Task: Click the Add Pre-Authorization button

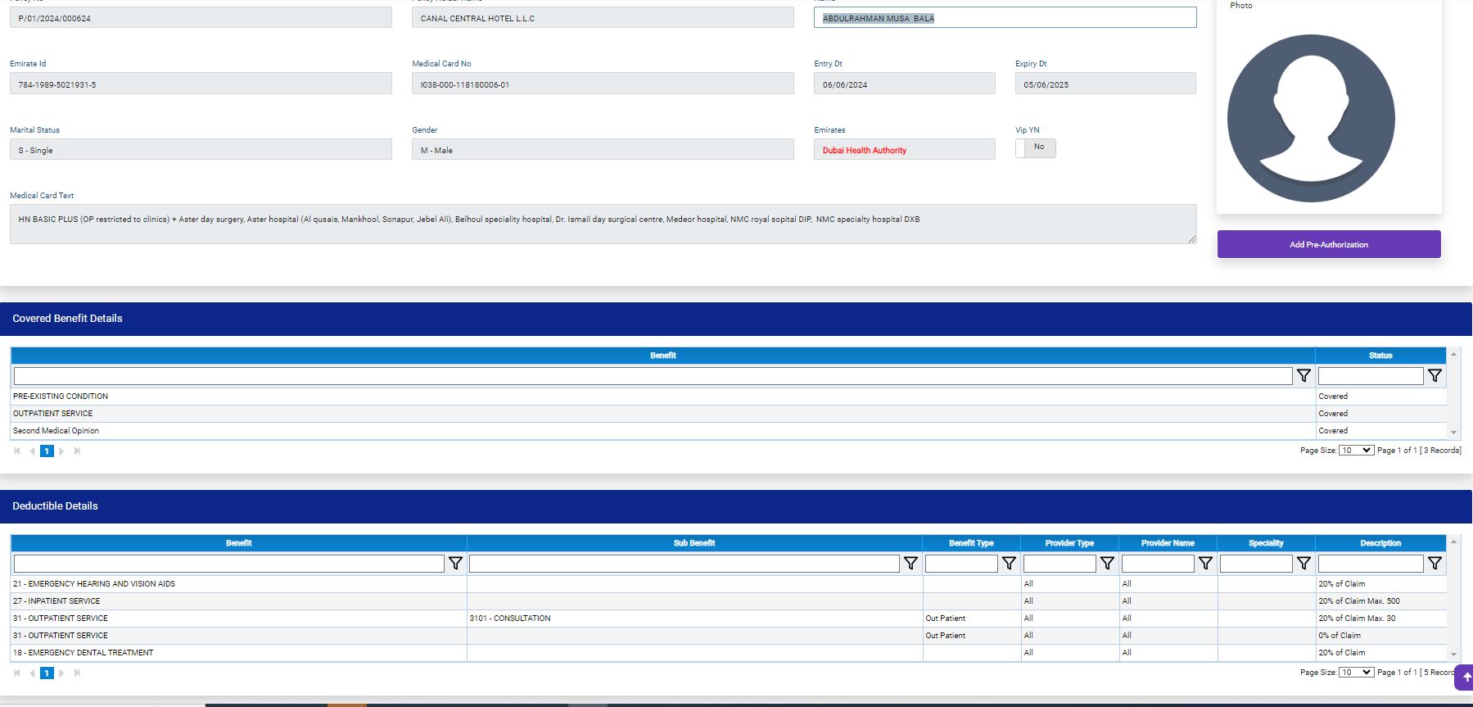Action: [x=1328, y=244]
